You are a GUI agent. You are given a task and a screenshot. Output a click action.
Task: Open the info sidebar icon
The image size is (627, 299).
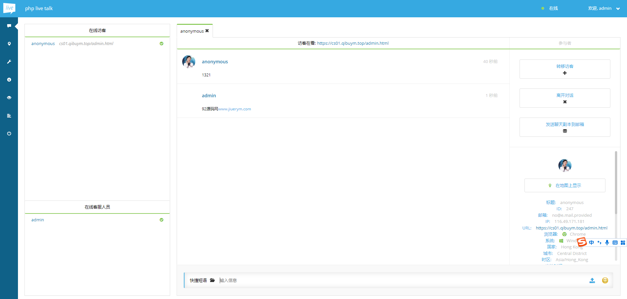point(9,80)
